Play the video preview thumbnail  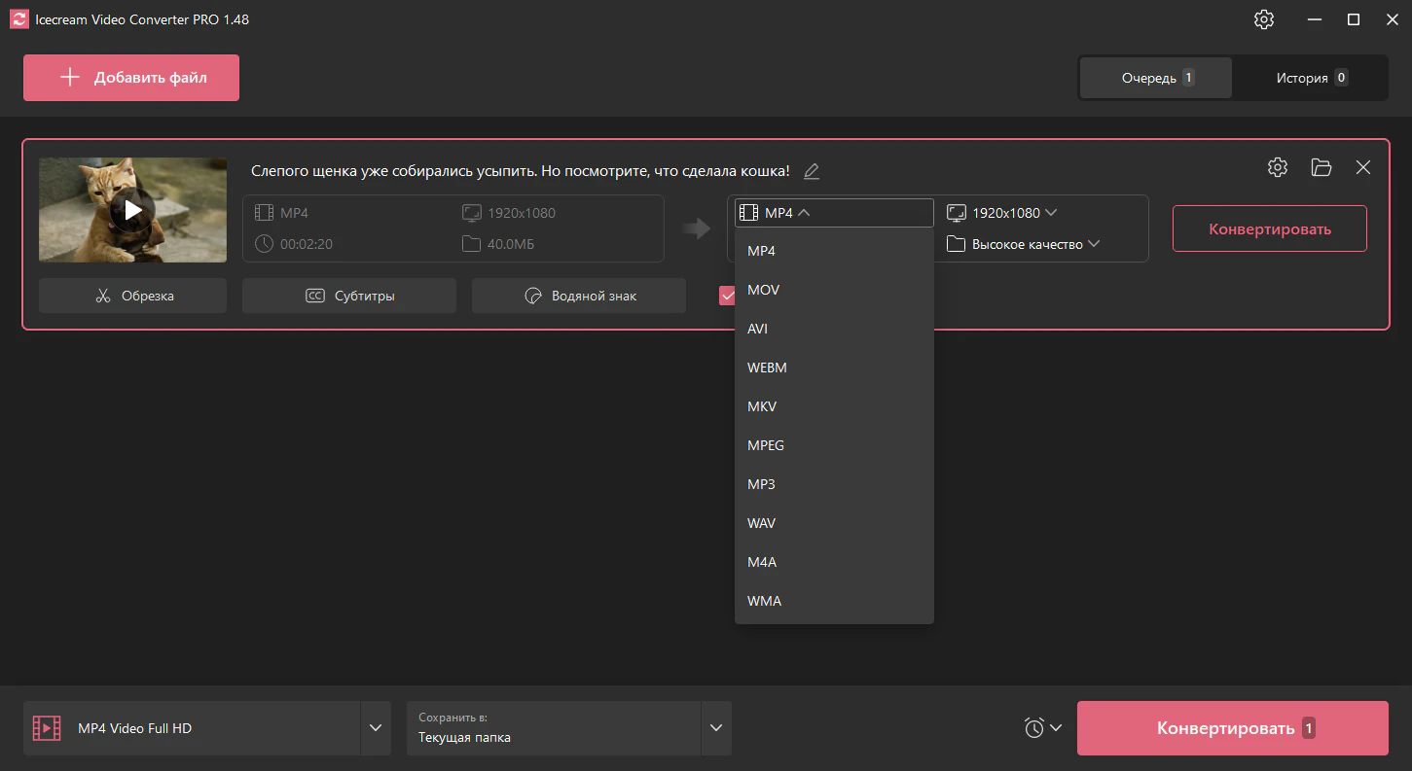[x=132, y=210]
